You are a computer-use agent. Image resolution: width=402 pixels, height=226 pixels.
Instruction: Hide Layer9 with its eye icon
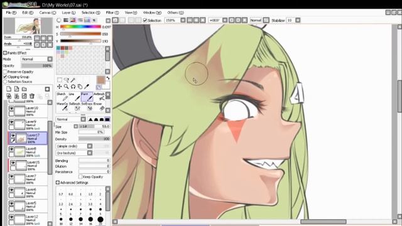11,122
